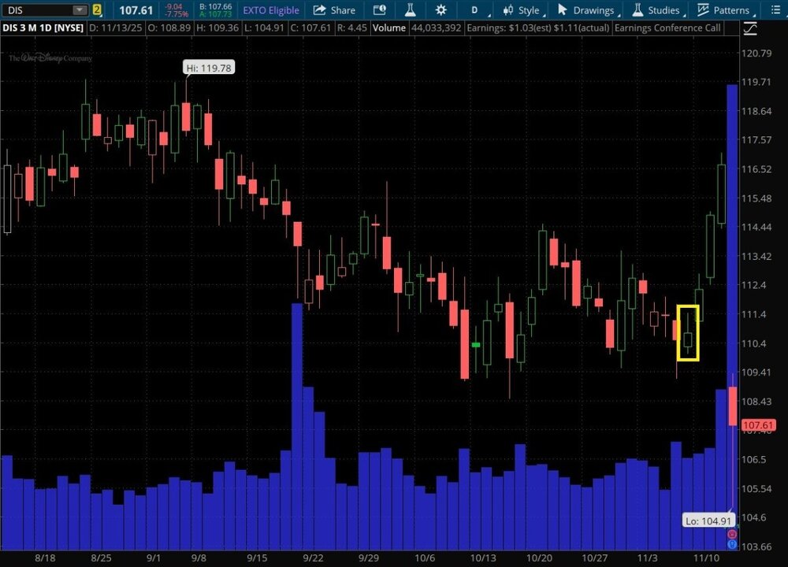Open the Share menu
788x567 pixels.
(x=334, y=10)
